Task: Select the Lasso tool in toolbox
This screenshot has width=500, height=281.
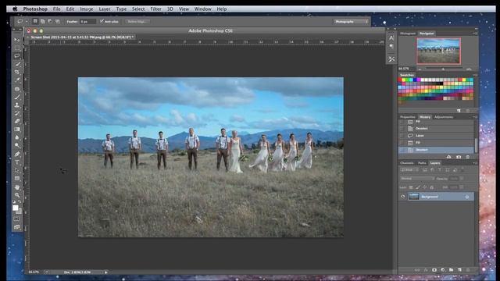Action: click(x=17, y=55)
